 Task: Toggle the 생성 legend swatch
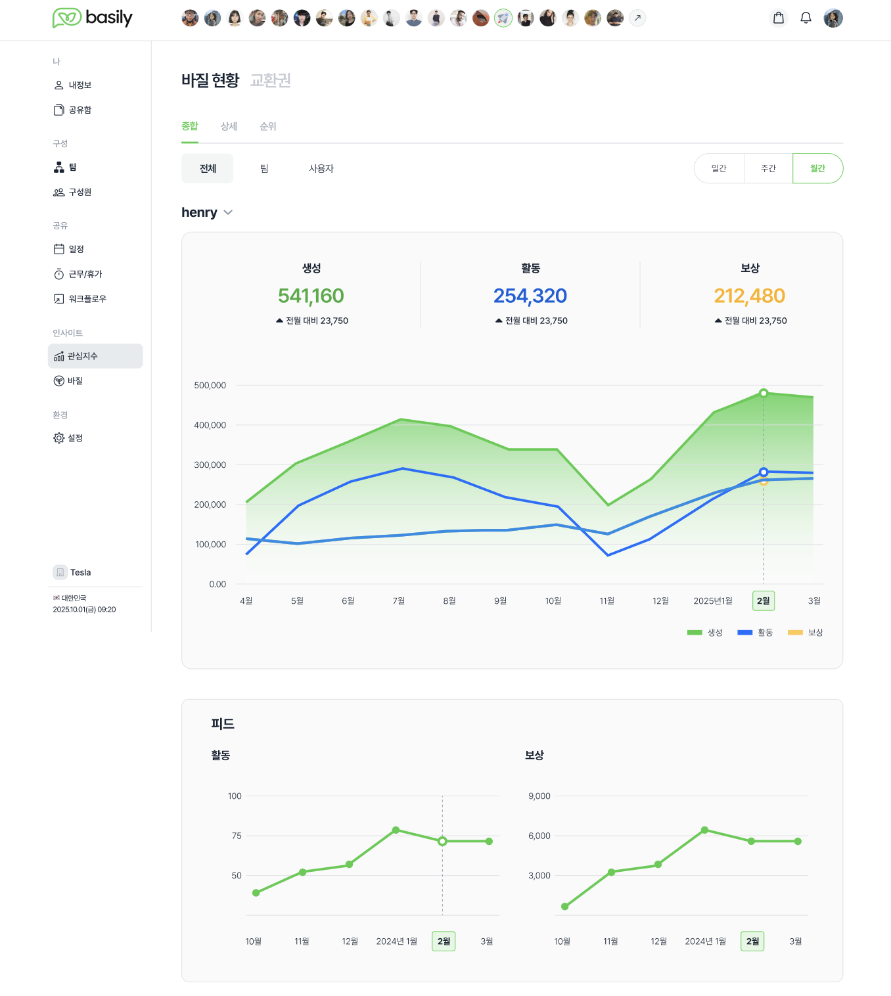coord(695,633)
